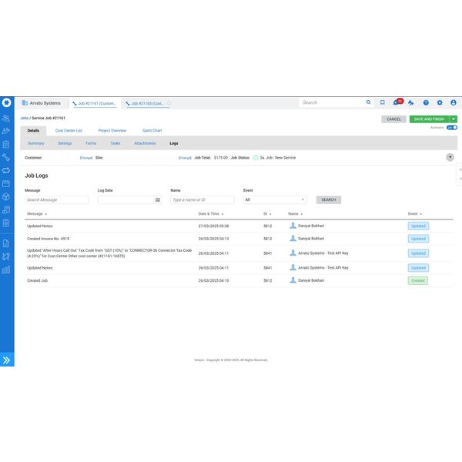Click the shapes icon in top bar
Image resolution: width=462 pixels, height=462 pixels.
coord(410,102)
